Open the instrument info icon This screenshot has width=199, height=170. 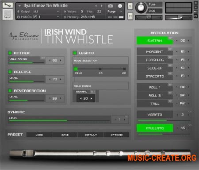pos(120,6)
